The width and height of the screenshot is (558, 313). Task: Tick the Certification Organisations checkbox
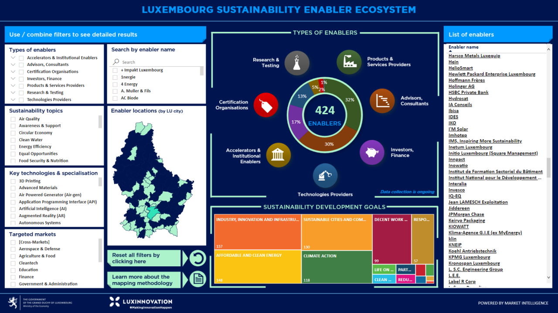click(x=21, y=71)
